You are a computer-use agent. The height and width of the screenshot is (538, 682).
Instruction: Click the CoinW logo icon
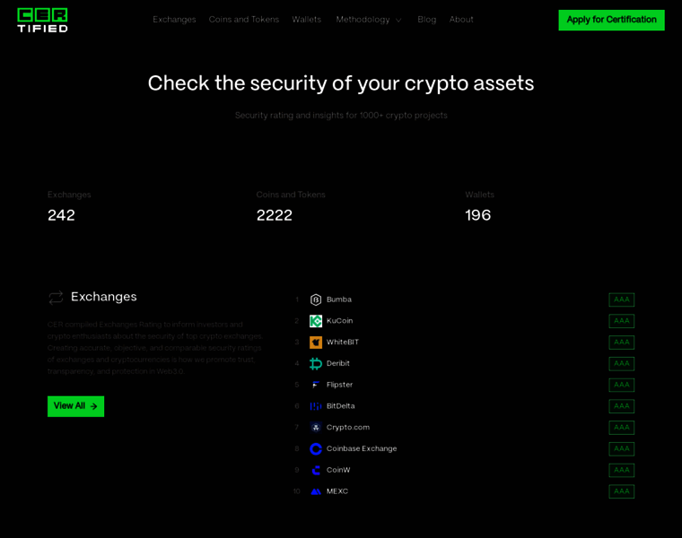[316, 470]
